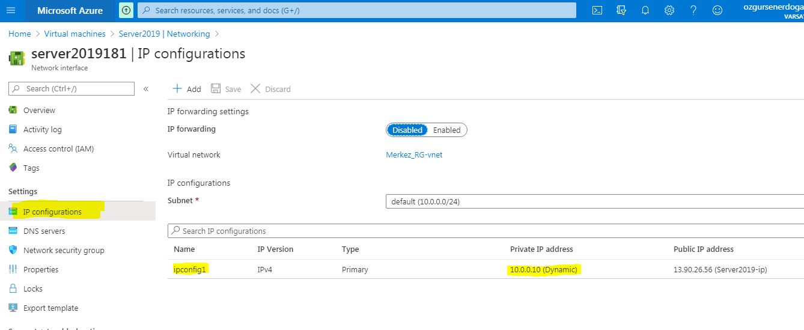Add a new IP configuration
This screenshot has height=330, width=804.
click(187, 89)
